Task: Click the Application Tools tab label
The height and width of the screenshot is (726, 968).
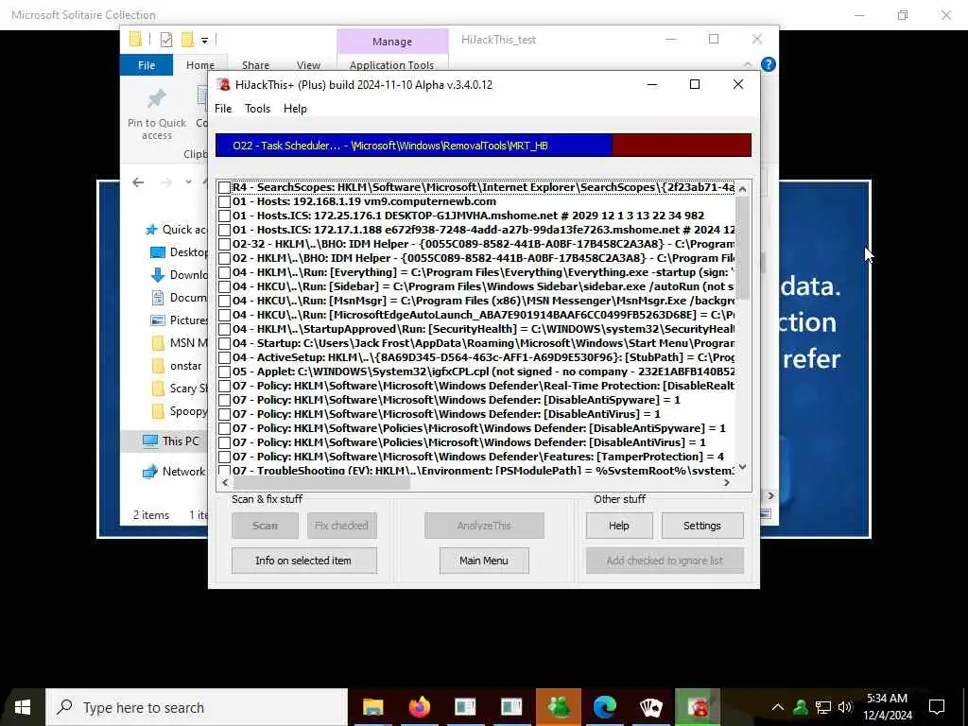Action: [x=391, y=65]
